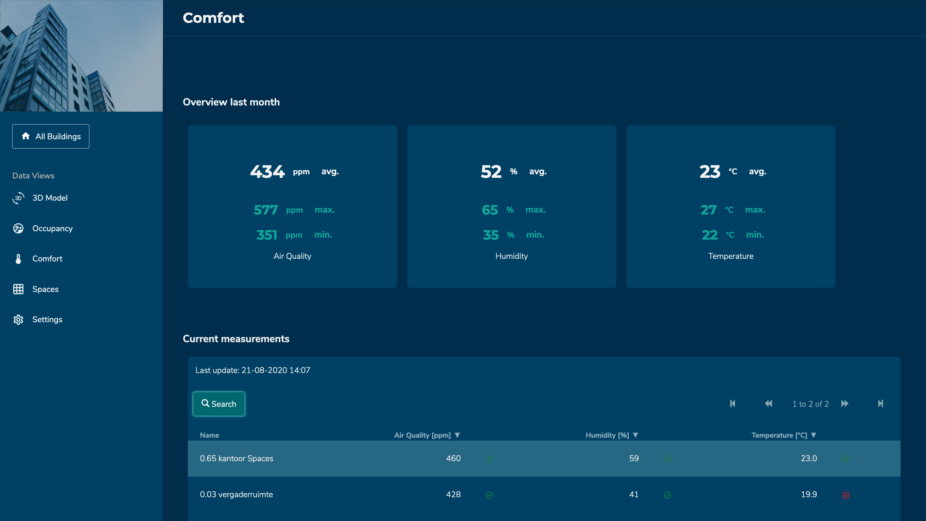Click red temperature warning for vergaderruimte
Screen dimensions: 926x521
[846, 495]
